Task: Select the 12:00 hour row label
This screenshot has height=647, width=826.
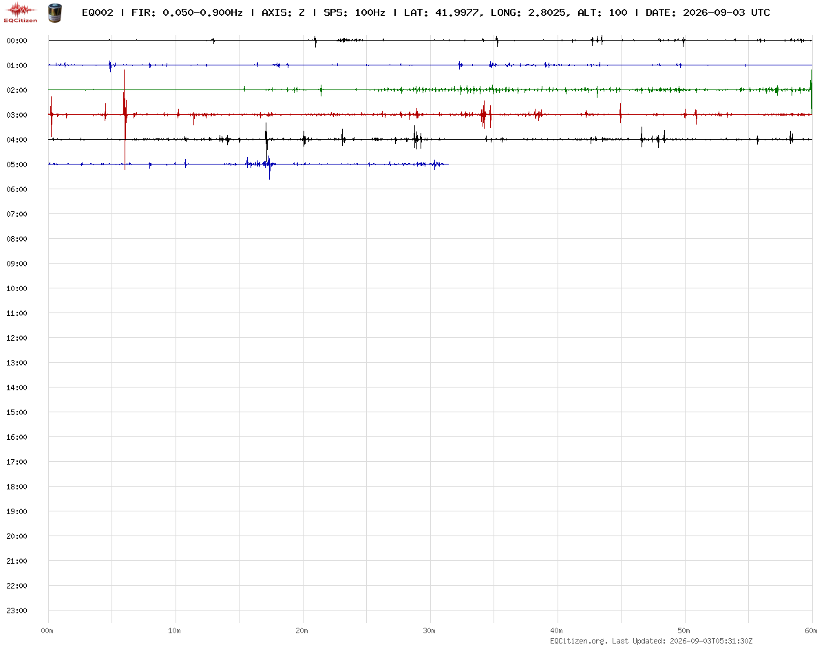Action: click(x=16, y=338)
